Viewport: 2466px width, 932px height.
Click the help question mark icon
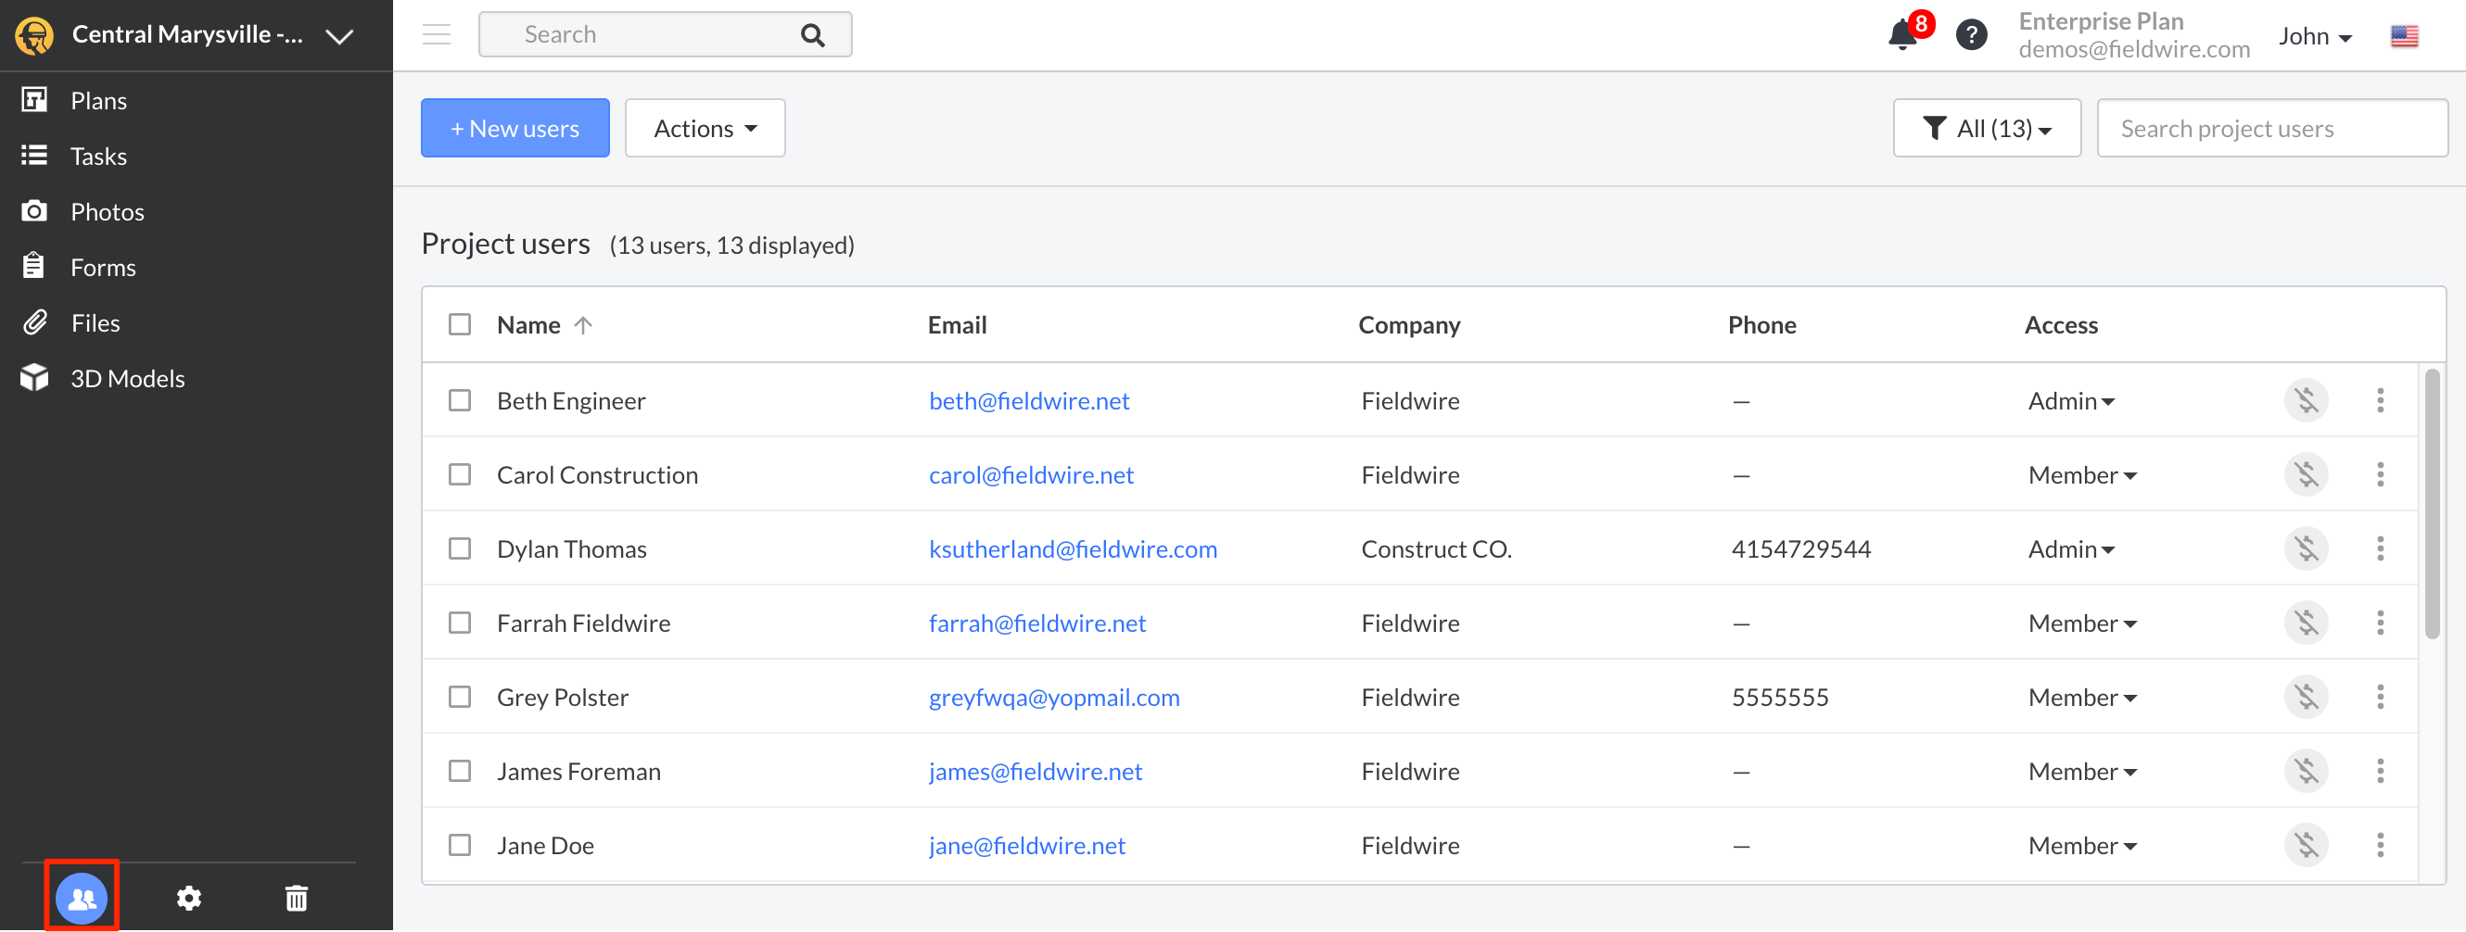pyautogui.click(x=1971, y=35)
